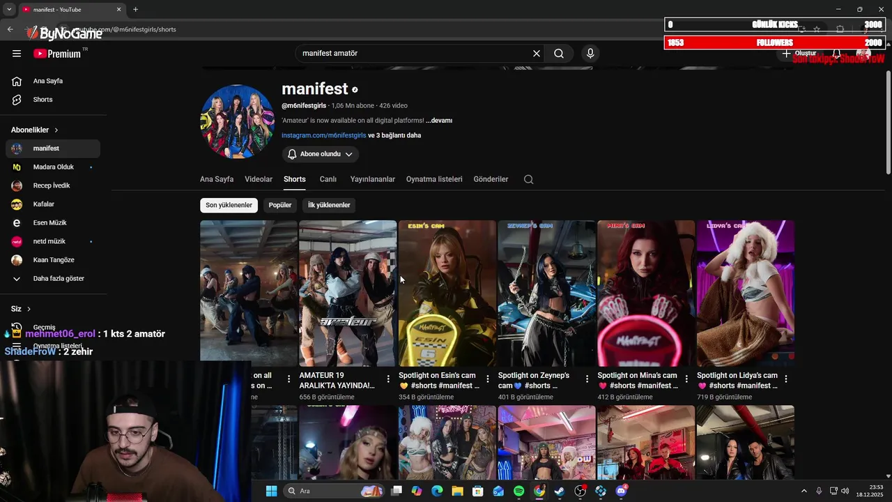The image size is (892, 502).
Task: Switch to Gönderiler tab
Action: click(491, 179)
